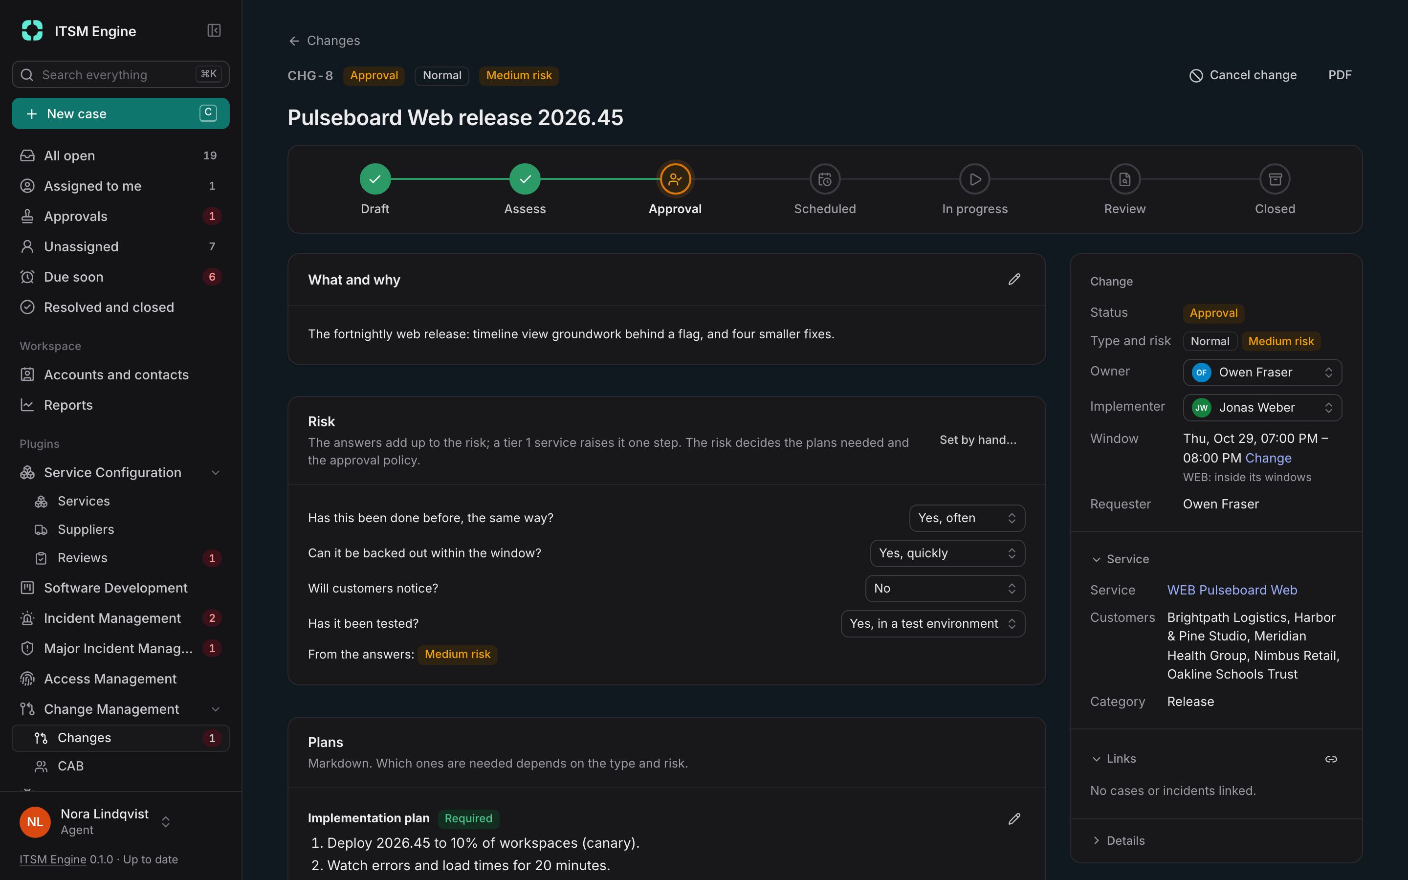Viewport: 1408px width, 880px height.
Task: Open All open cases
Action: point(120,155)
